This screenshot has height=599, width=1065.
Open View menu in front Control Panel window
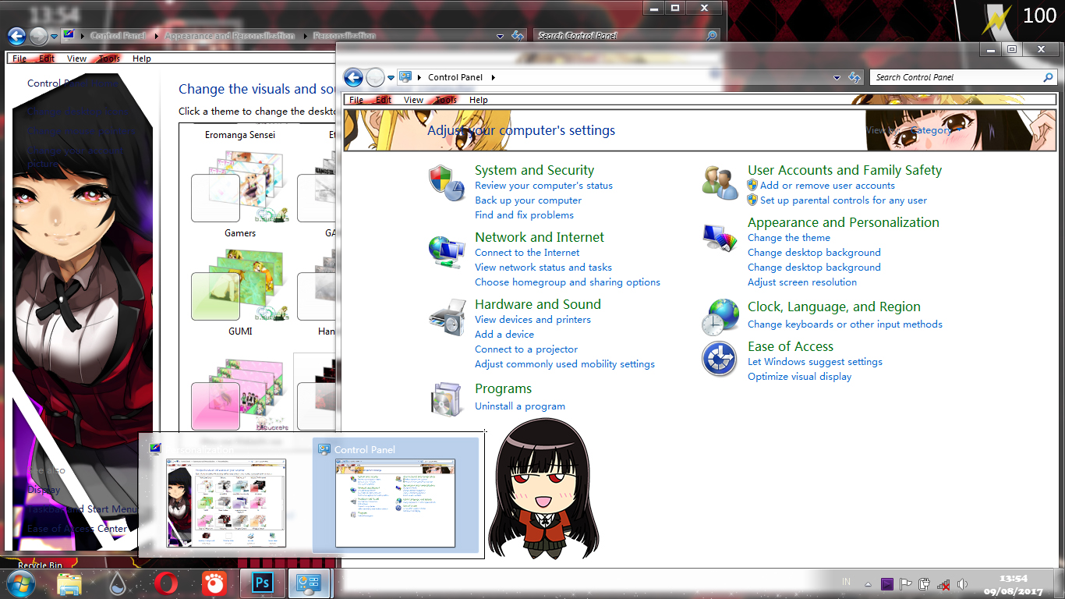413,100
